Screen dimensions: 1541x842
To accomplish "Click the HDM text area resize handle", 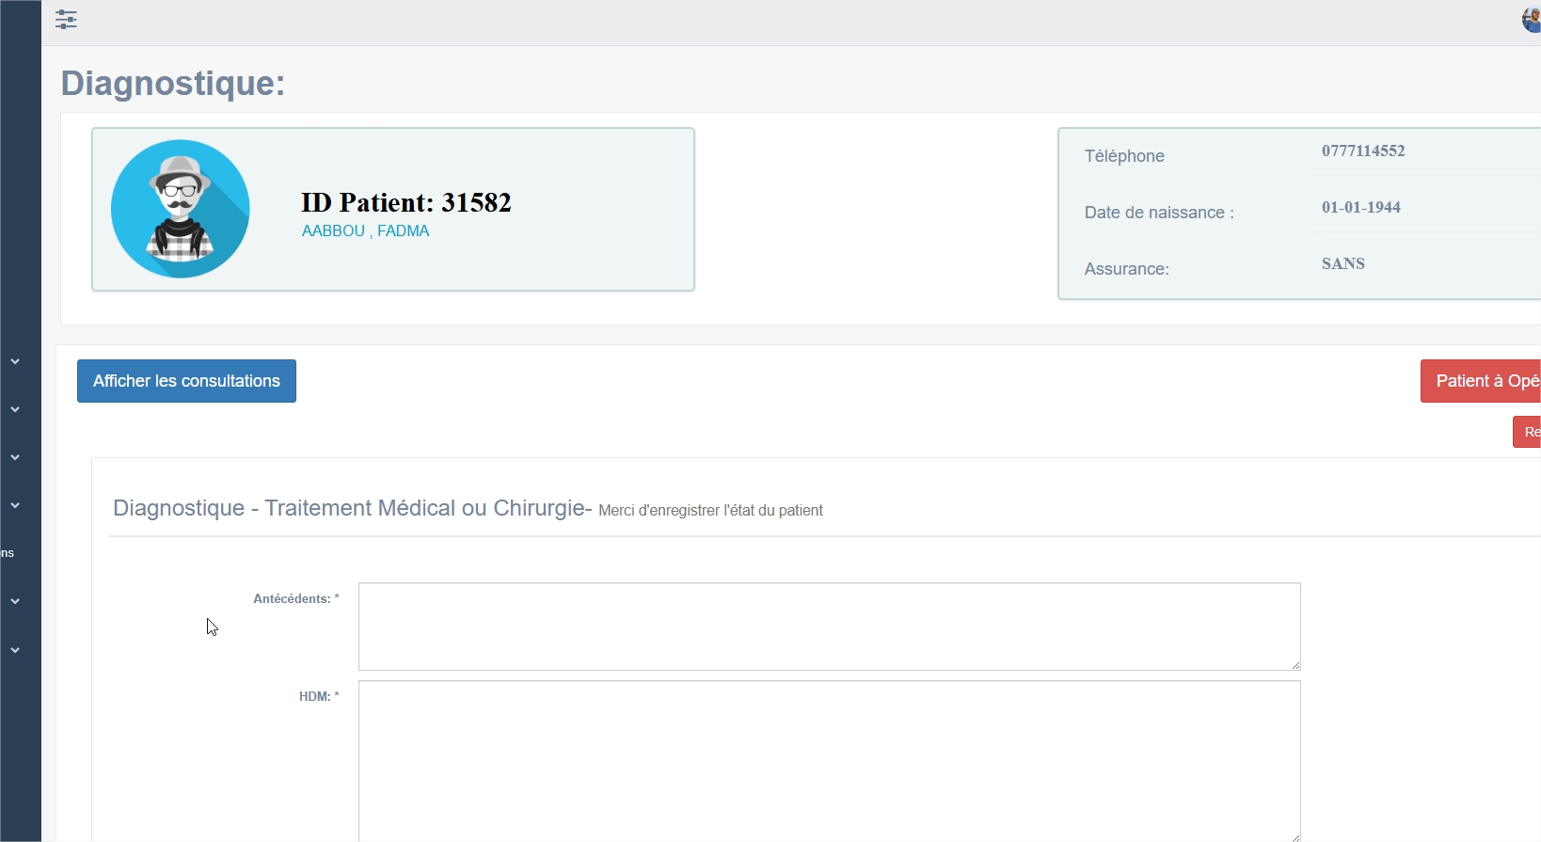I will tap(1295, 836).
